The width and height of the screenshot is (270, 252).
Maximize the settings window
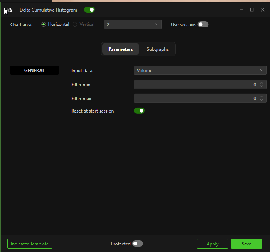[252, 10]
